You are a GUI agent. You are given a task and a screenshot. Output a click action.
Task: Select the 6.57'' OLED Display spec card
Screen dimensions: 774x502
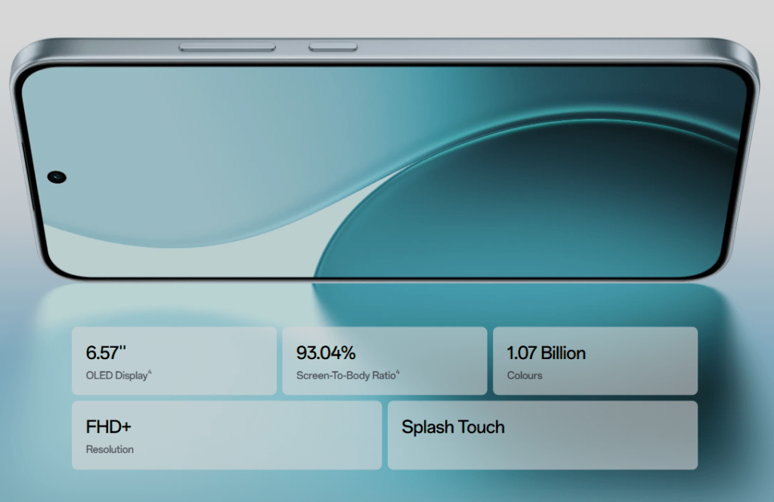174,361
